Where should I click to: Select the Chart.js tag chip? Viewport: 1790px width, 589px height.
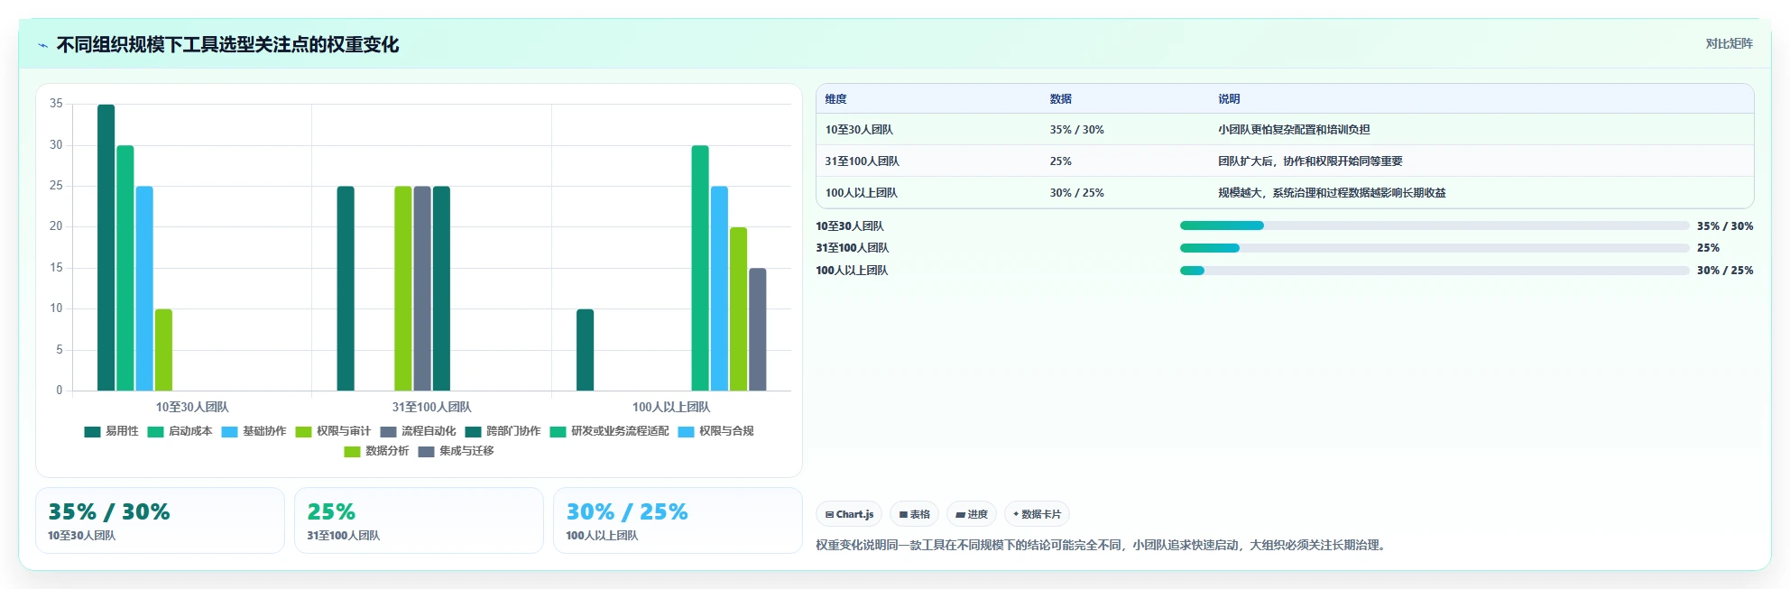tap(849, 514)
